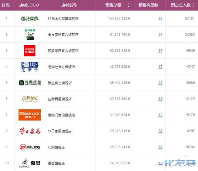Click the red KUKA logo
This screenshot has height=171, width=198.
pyautogui.click(x=30, y=51)
